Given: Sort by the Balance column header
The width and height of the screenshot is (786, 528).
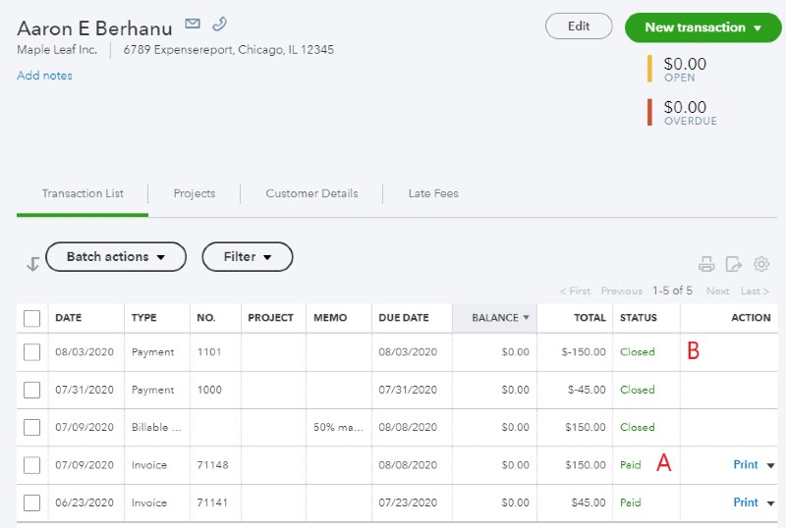Looking at the screenshot, I should tap(495, 318).
